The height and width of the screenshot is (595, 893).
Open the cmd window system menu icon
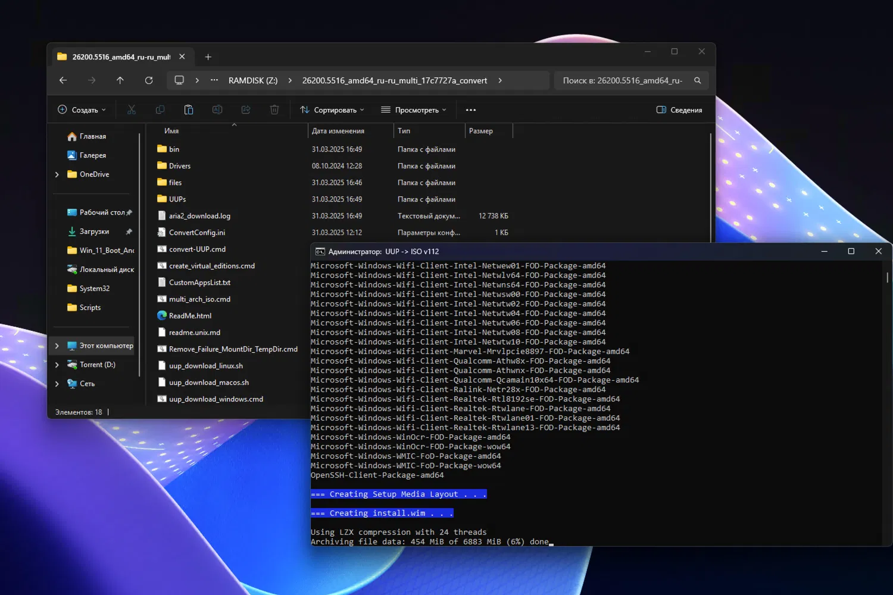click(320, 252)
